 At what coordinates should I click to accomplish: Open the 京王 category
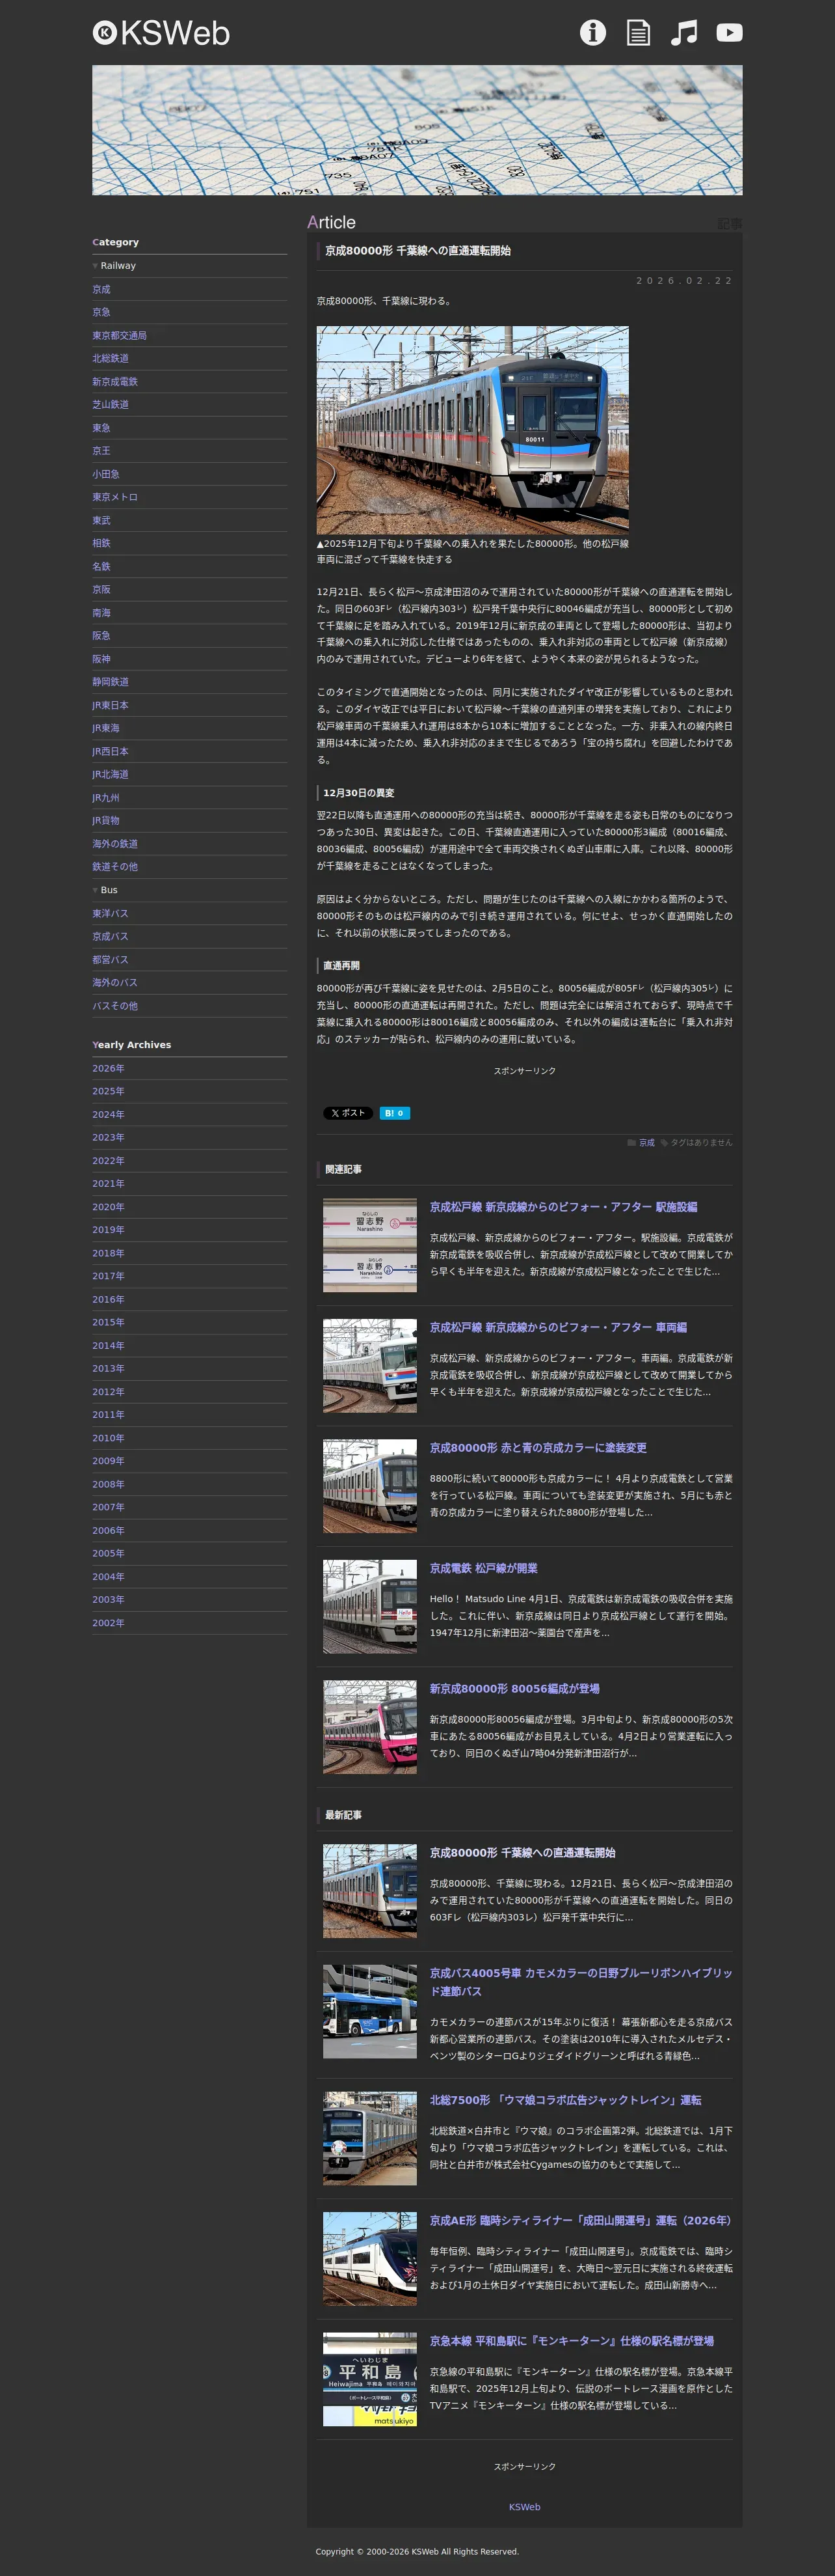pyautogui.click(x=102, y=451)
